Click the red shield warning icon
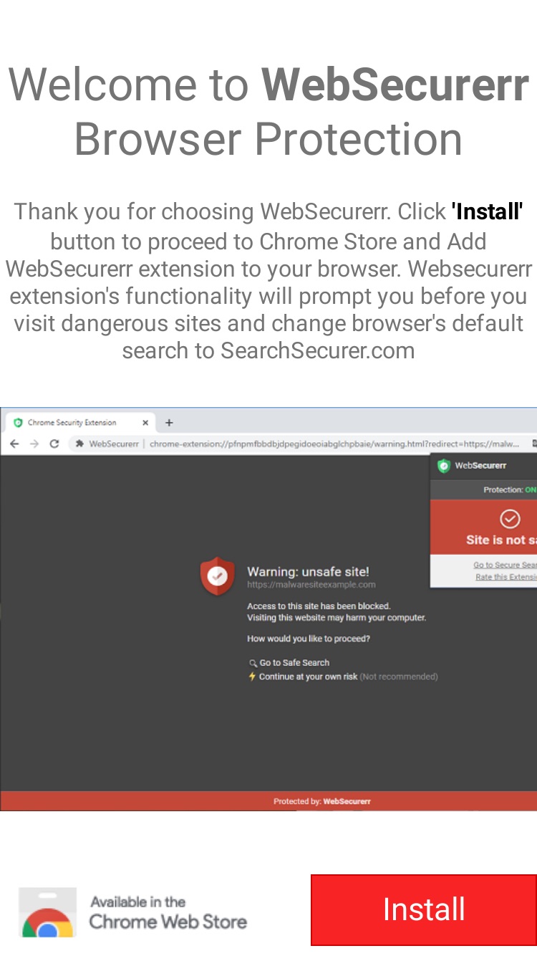 [218, 576]
